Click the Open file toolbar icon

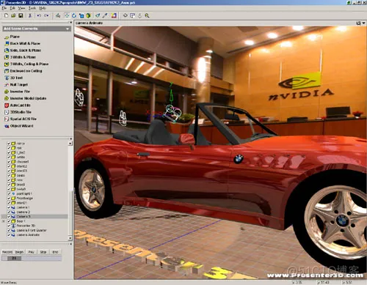[13, 15]
